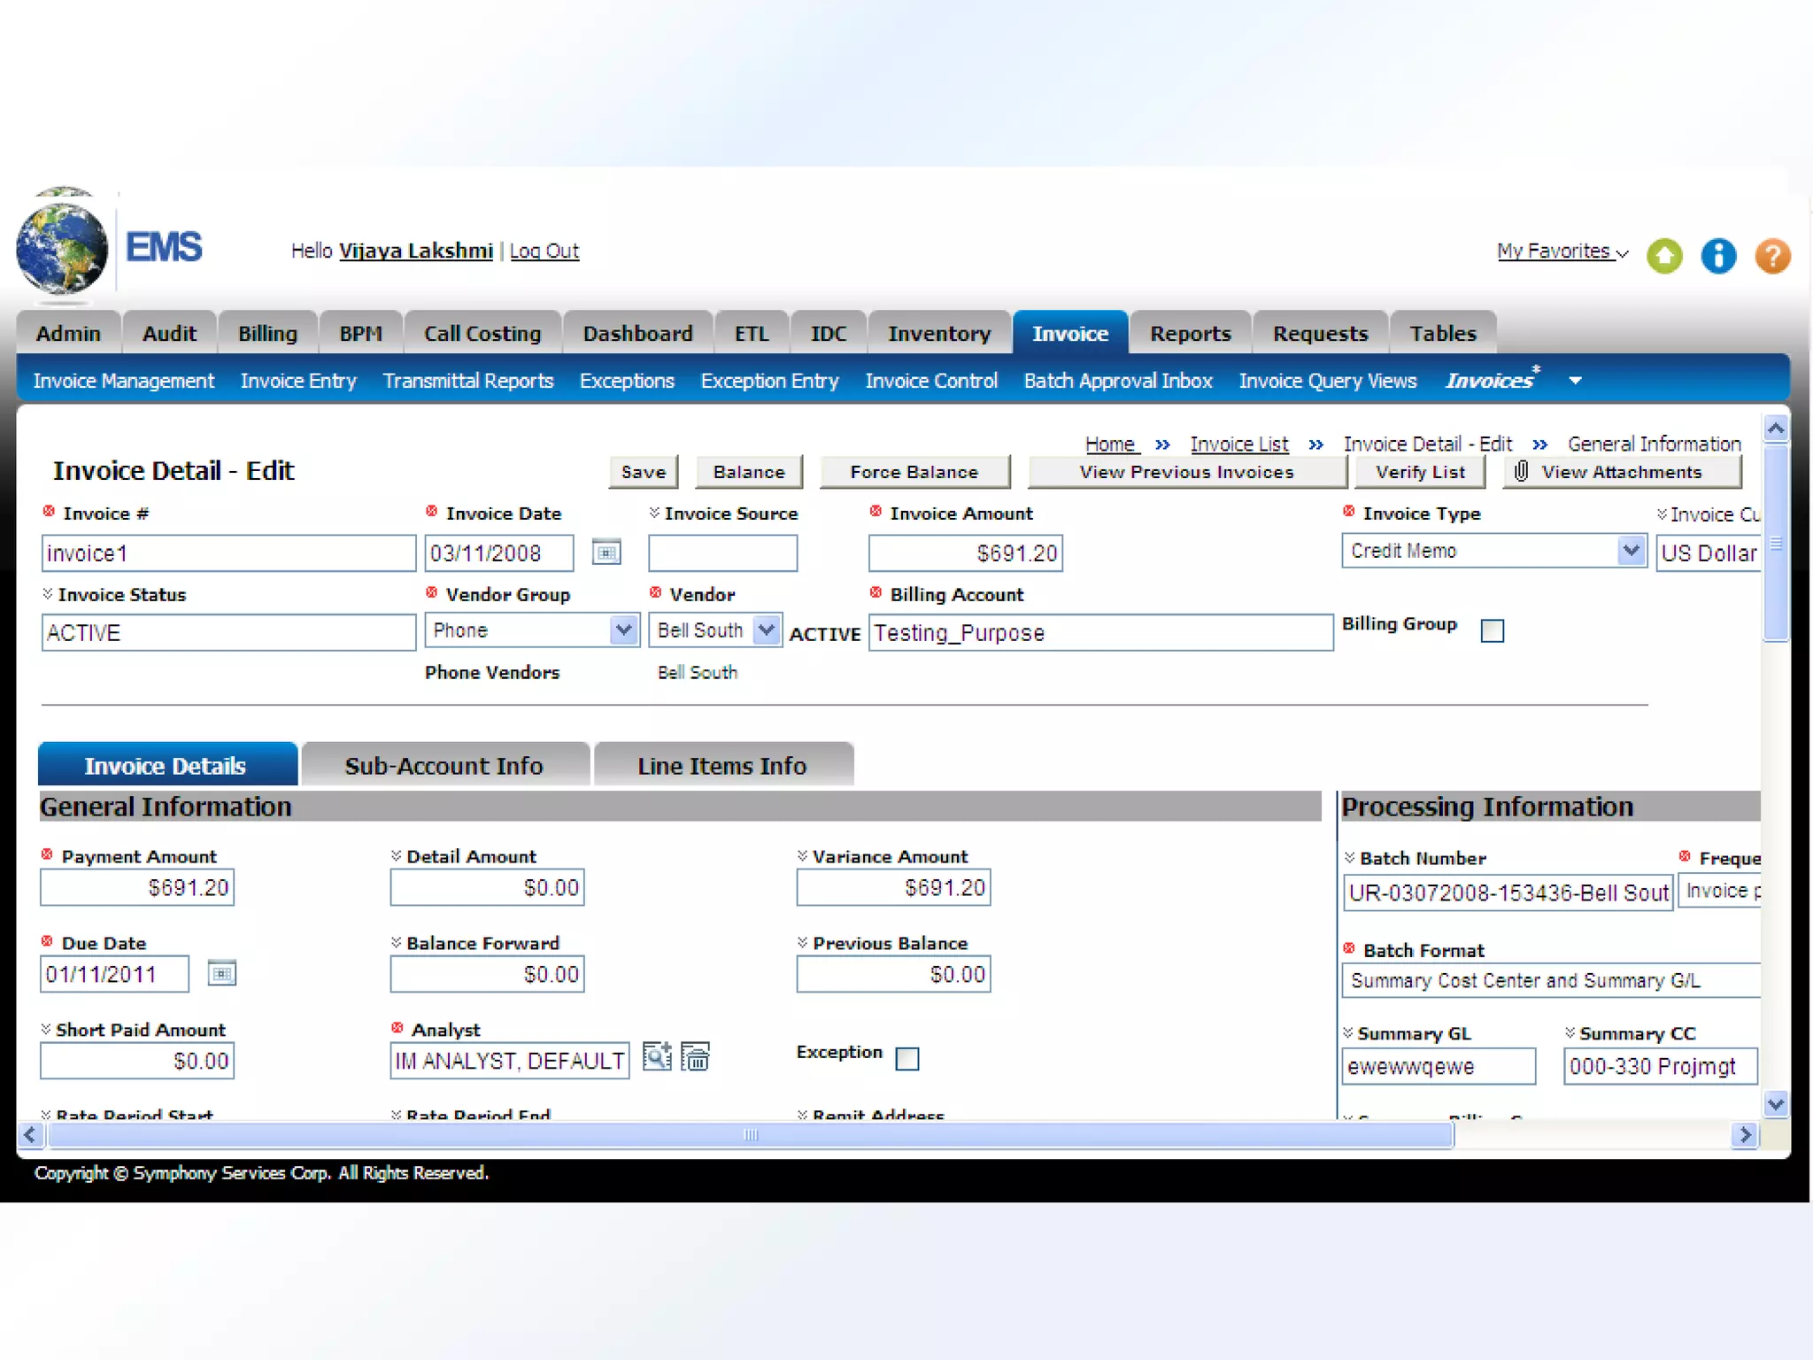
Task: Open the orange help question icon
Action: (x=1772, y=256)
